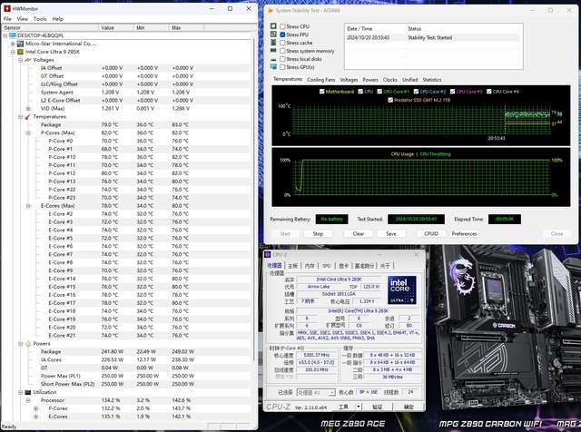Click the FPU icon beside Stress FPU
The height and width of the screenshot is (432, 581).
[273, 34]
